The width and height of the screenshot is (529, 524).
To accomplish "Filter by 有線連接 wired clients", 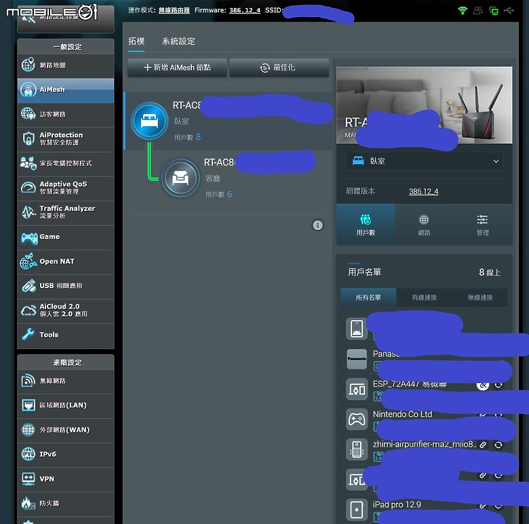I will [424, 298].
